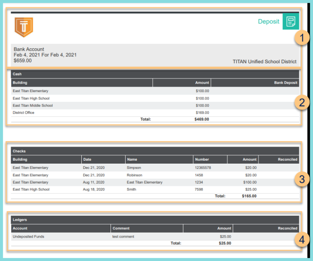Click the Date column header
313x261 pixels.
click(103, 159)
